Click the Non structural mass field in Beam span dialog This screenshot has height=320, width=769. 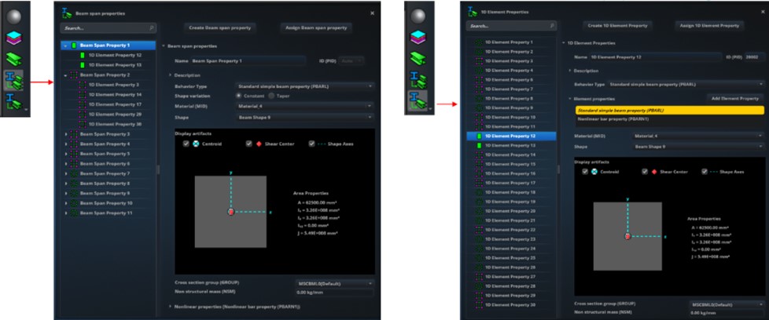click(x=334, y=292)
